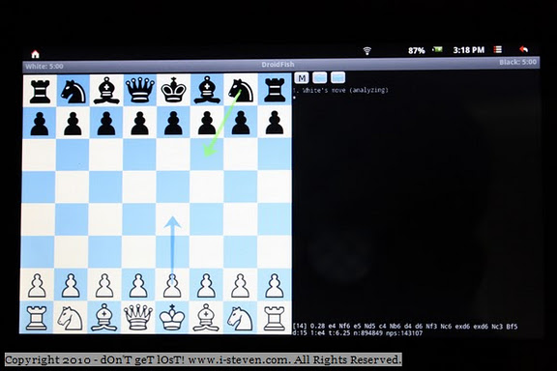The height and width of the screenshot is (371, 557).
Task: Select the white queen piece
Action: 138,317
